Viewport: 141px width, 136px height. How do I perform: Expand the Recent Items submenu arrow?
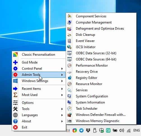[62, 89]
